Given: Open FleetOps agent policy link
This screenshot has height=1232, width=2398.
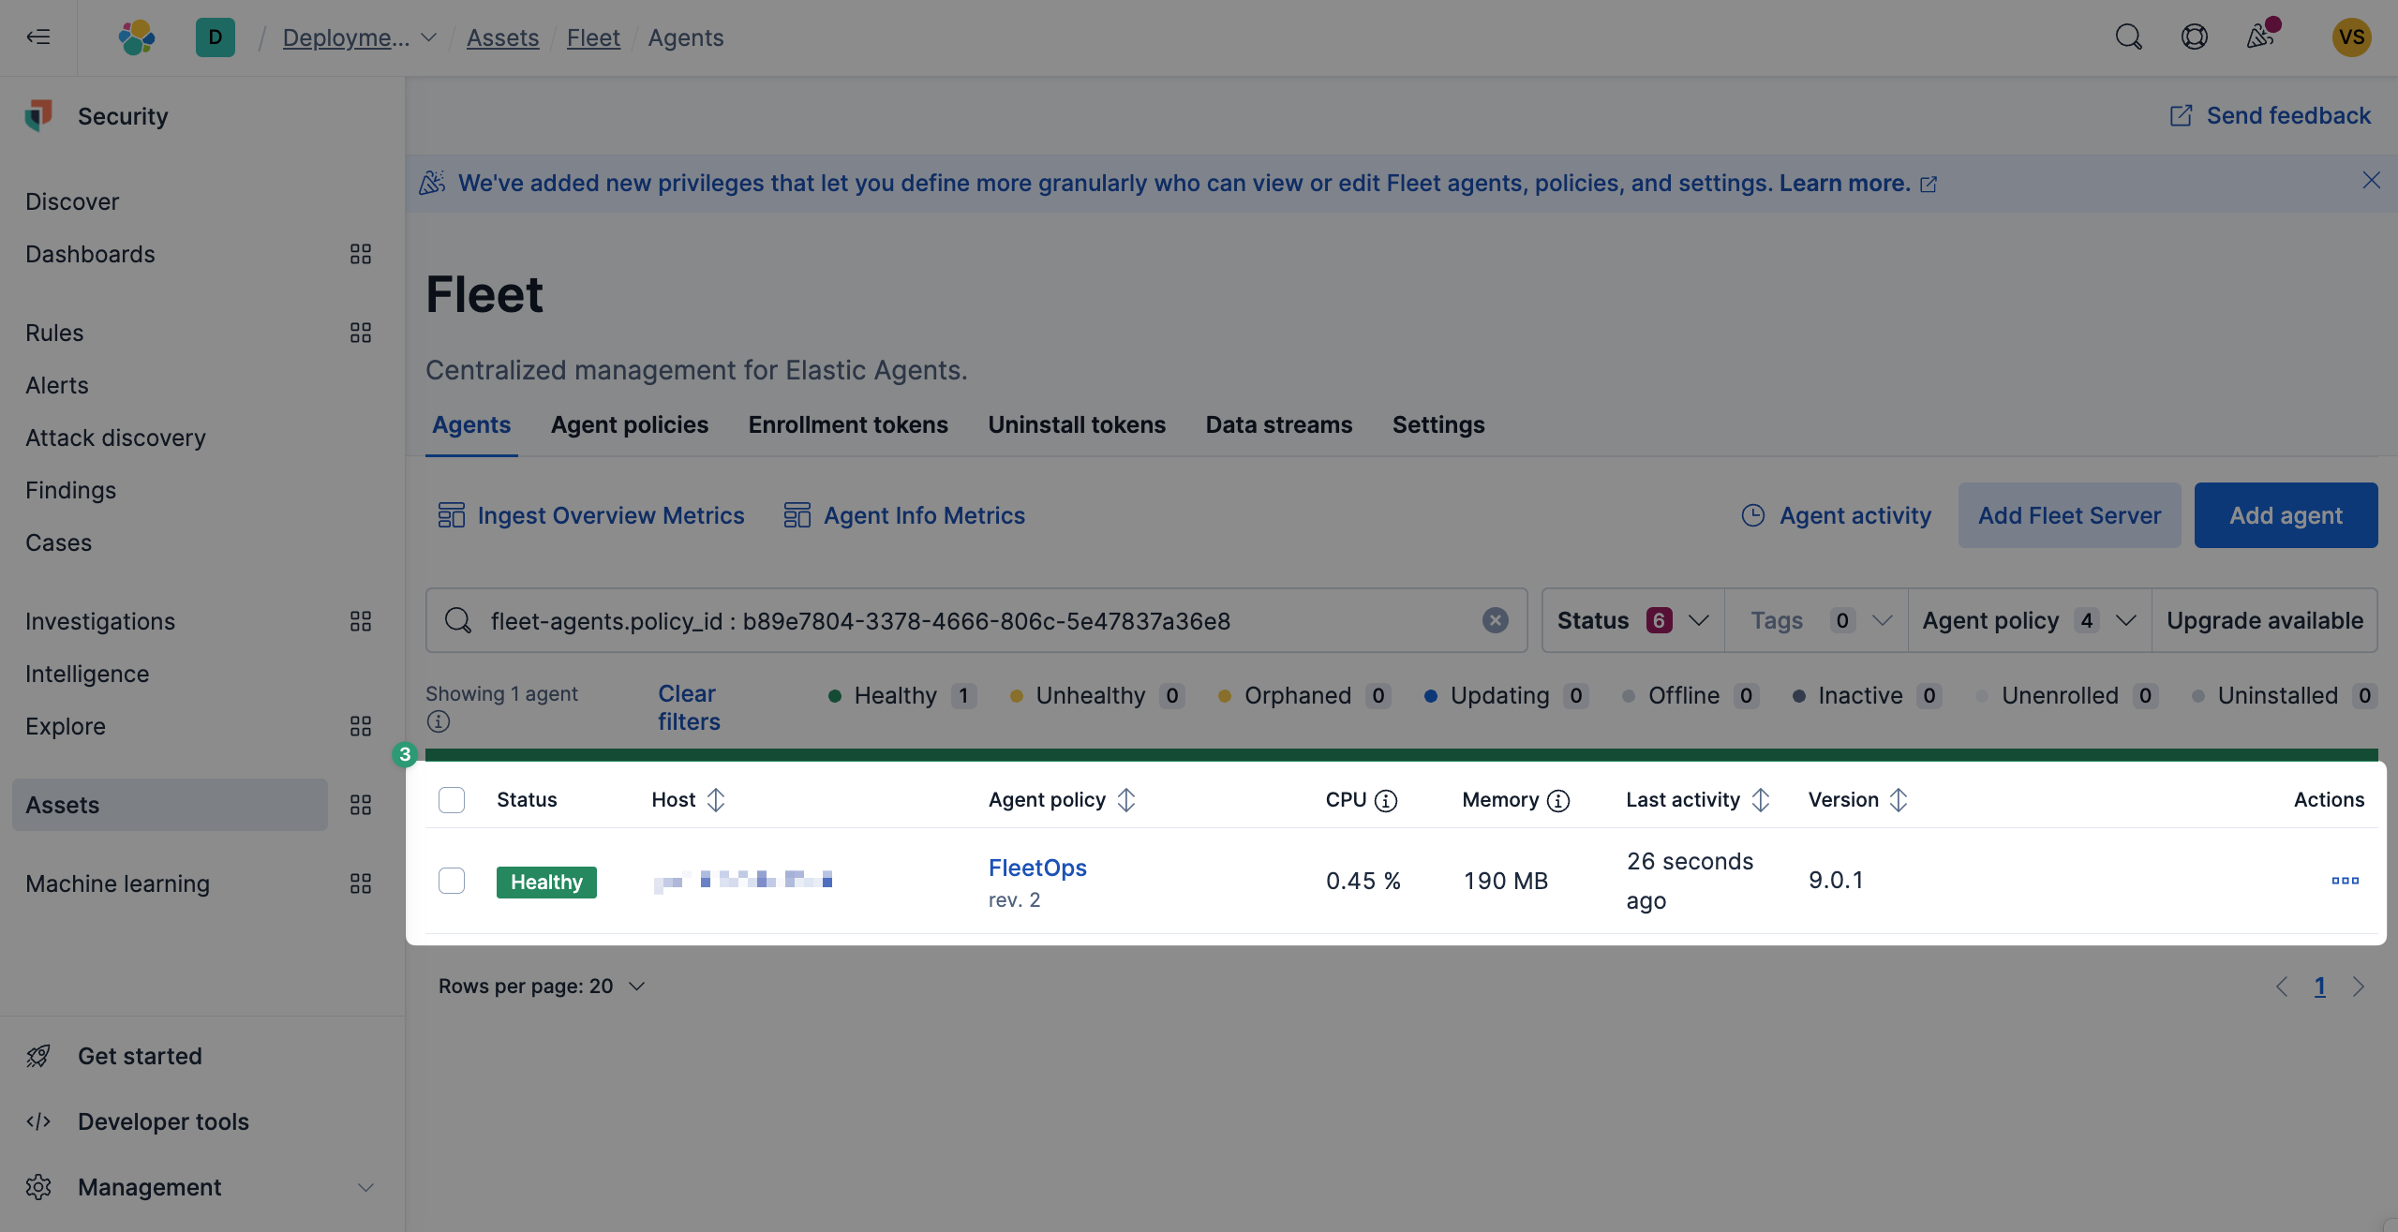Looking at the screenshot, I should click(x=1037, y=868).
